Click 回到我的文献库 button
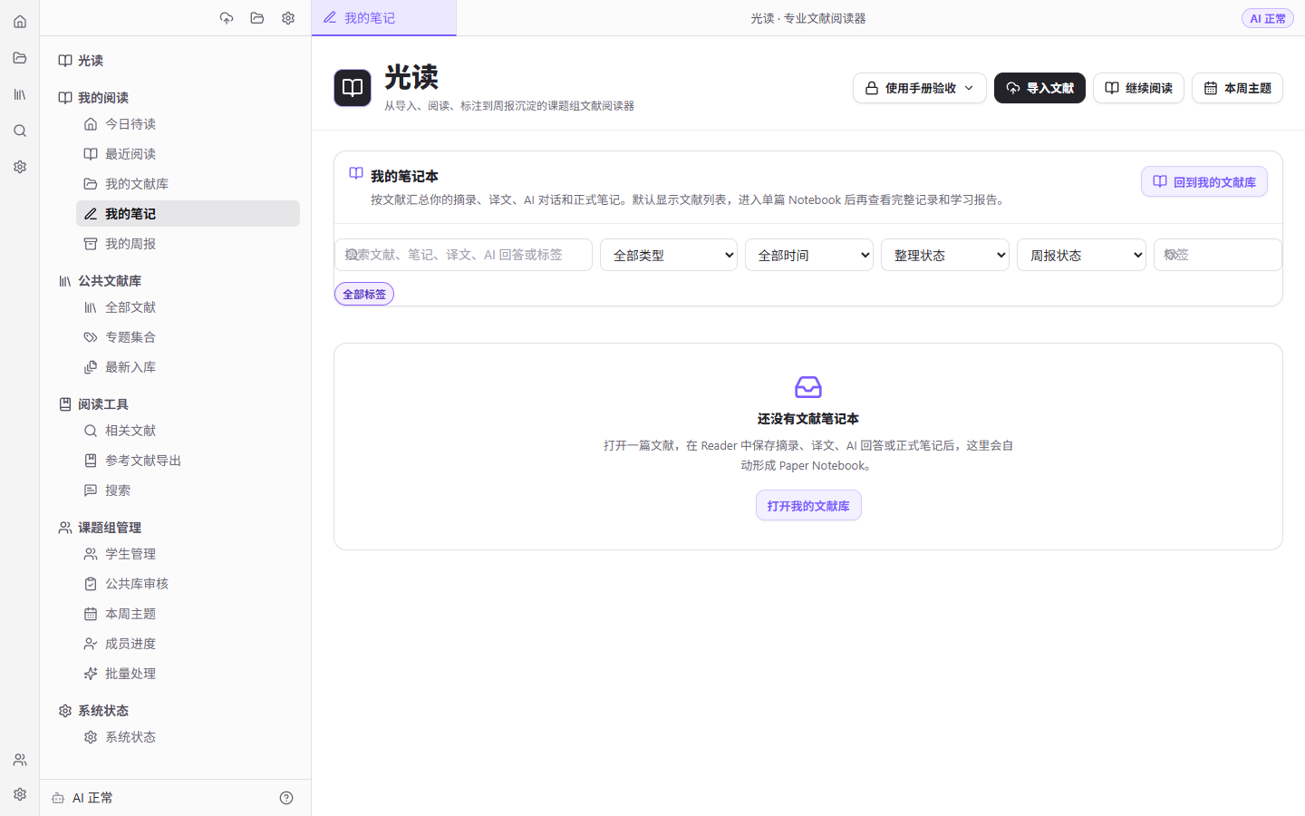The image size is (1305, 816). [x=1204, y=181]
